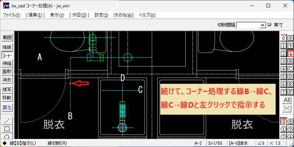
Task: Open the ファイル(F) menu
Action: [12, 15]
